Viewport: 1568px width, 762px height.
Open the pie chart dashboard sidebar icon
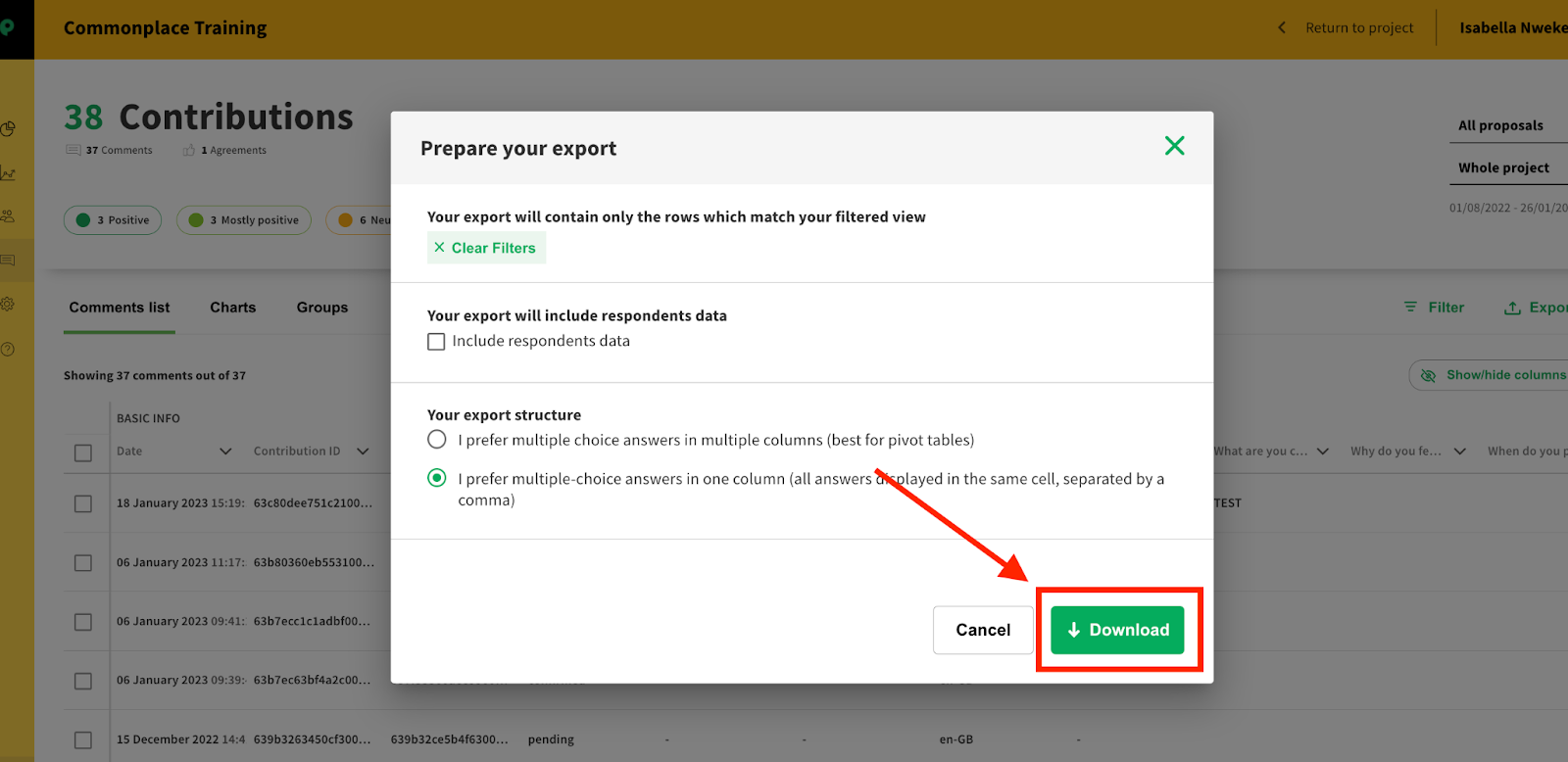pos(8,128)
